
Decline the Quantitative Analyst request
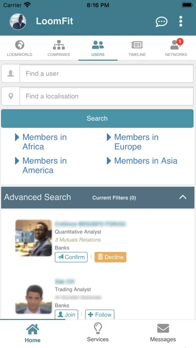(110, 257)
